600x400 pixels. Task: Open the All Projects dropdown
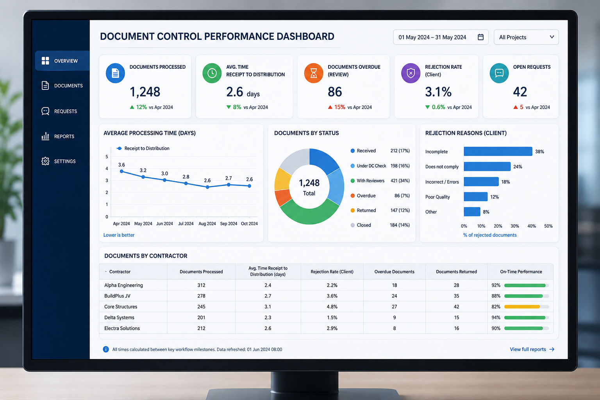pos(526,37)
